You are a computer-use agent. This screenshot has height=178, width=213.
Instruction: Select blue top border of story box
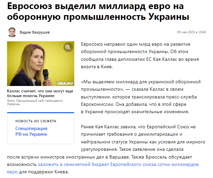(41, 113)
